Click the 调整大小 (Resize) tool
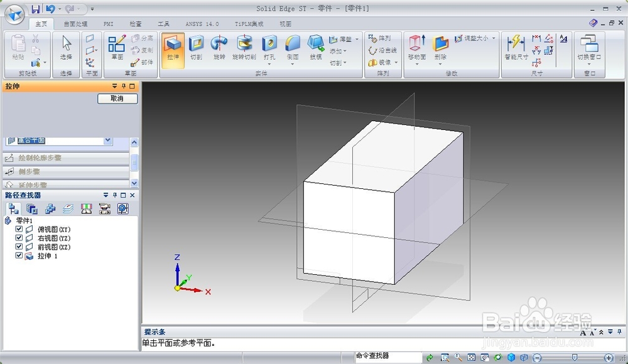This screenshot has height=364, width=628. click(x=472, y=38)
